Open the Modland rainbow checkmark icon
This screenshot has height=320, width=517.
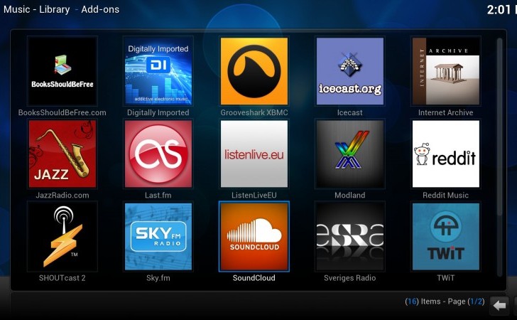pyautogui.click(x=350, y=154)
